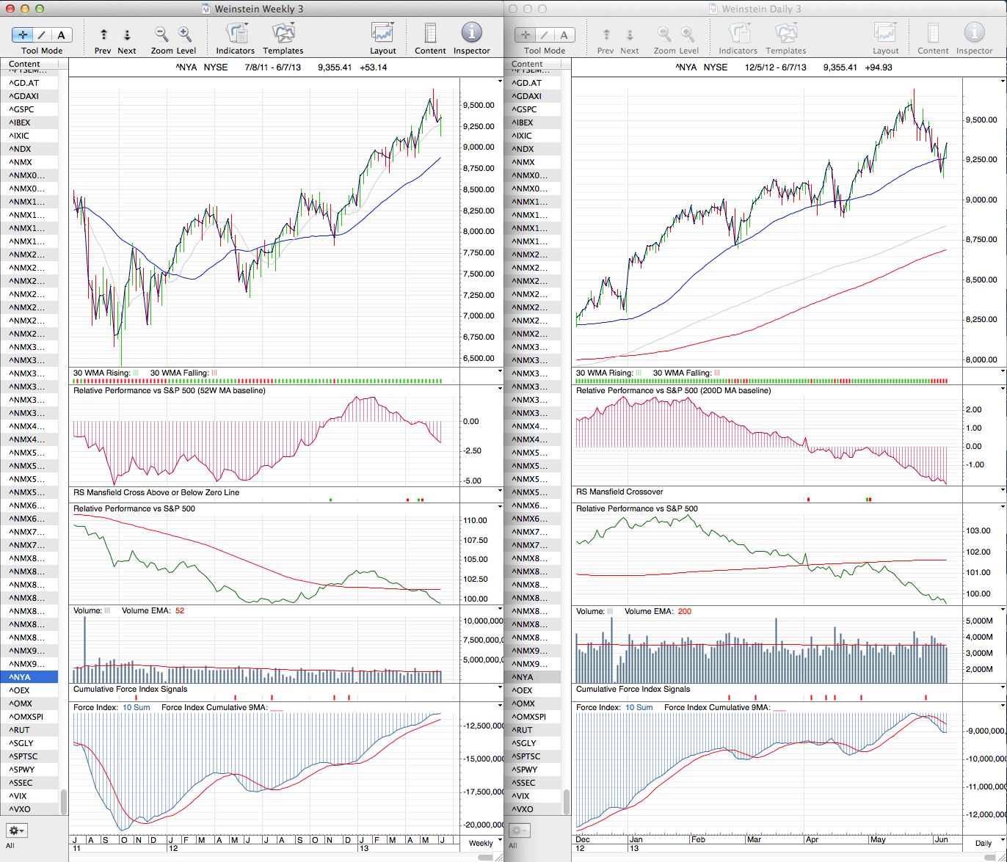Click the Weekly symbol list scrollbar thumb
This screenshot has width=1007, height=862.
pyautogui.click(x=64, y=801)
